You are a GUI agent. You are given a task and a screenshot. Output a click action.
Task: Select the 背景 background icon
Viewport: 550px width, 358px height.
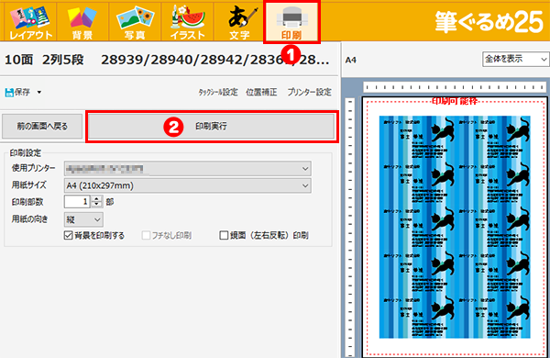[82, 22]
